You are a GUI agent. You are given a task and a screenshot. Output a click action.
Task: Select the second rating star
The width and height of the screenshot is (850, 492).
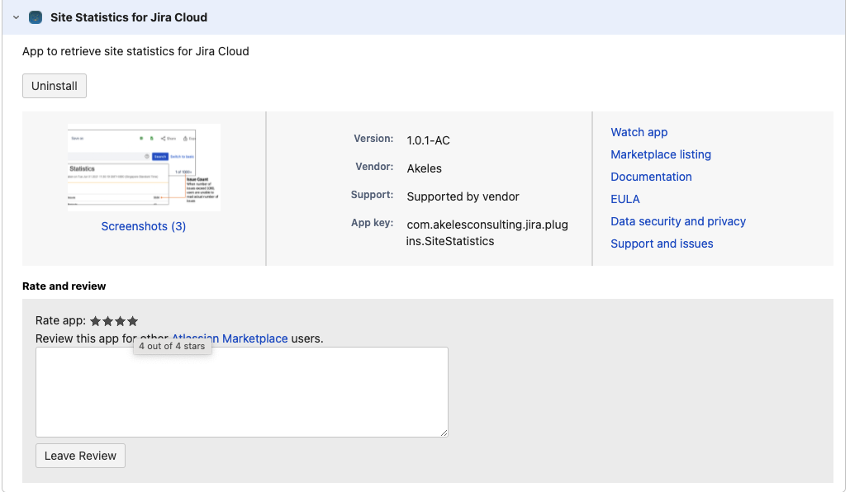click(108, 321)
